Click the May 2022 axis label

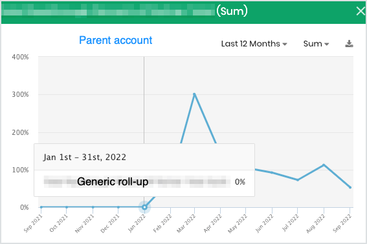tap(238, 223)
